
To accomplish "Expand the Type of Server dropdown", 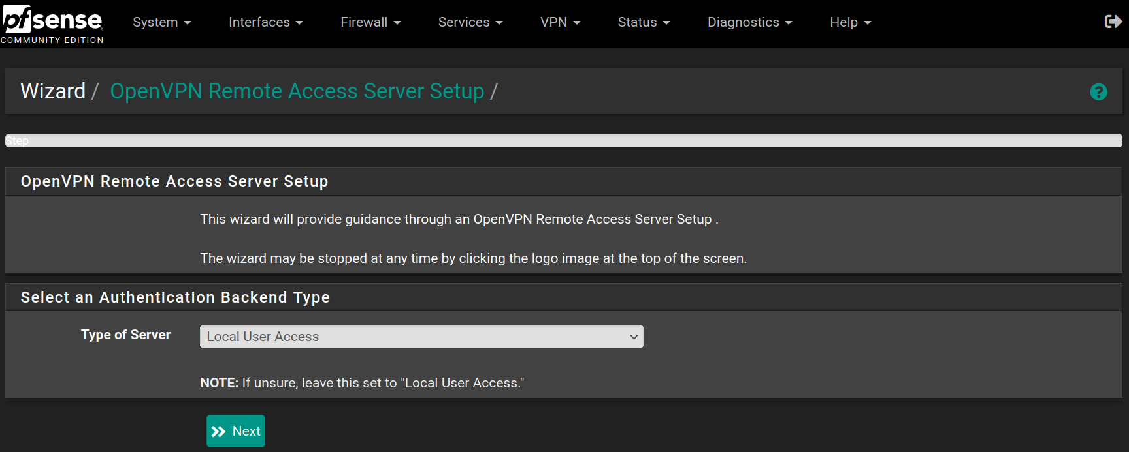I will coord(421,337).
